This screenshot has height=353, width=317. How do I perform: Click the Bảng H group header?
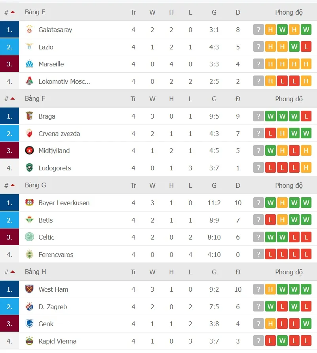(35, 272)
